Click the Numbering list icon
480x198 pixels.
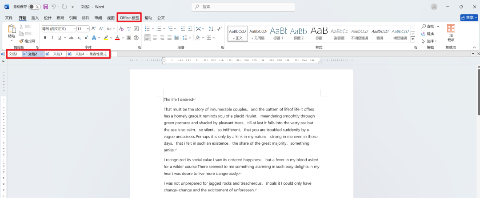[159, 29]
